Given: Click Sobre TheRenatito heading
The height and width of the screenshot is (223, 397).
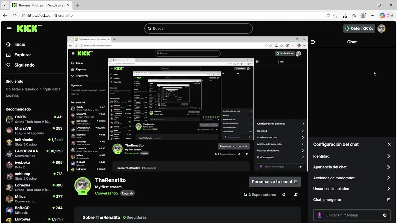Looking at the screenshot, I should click(x=101, y=217).
